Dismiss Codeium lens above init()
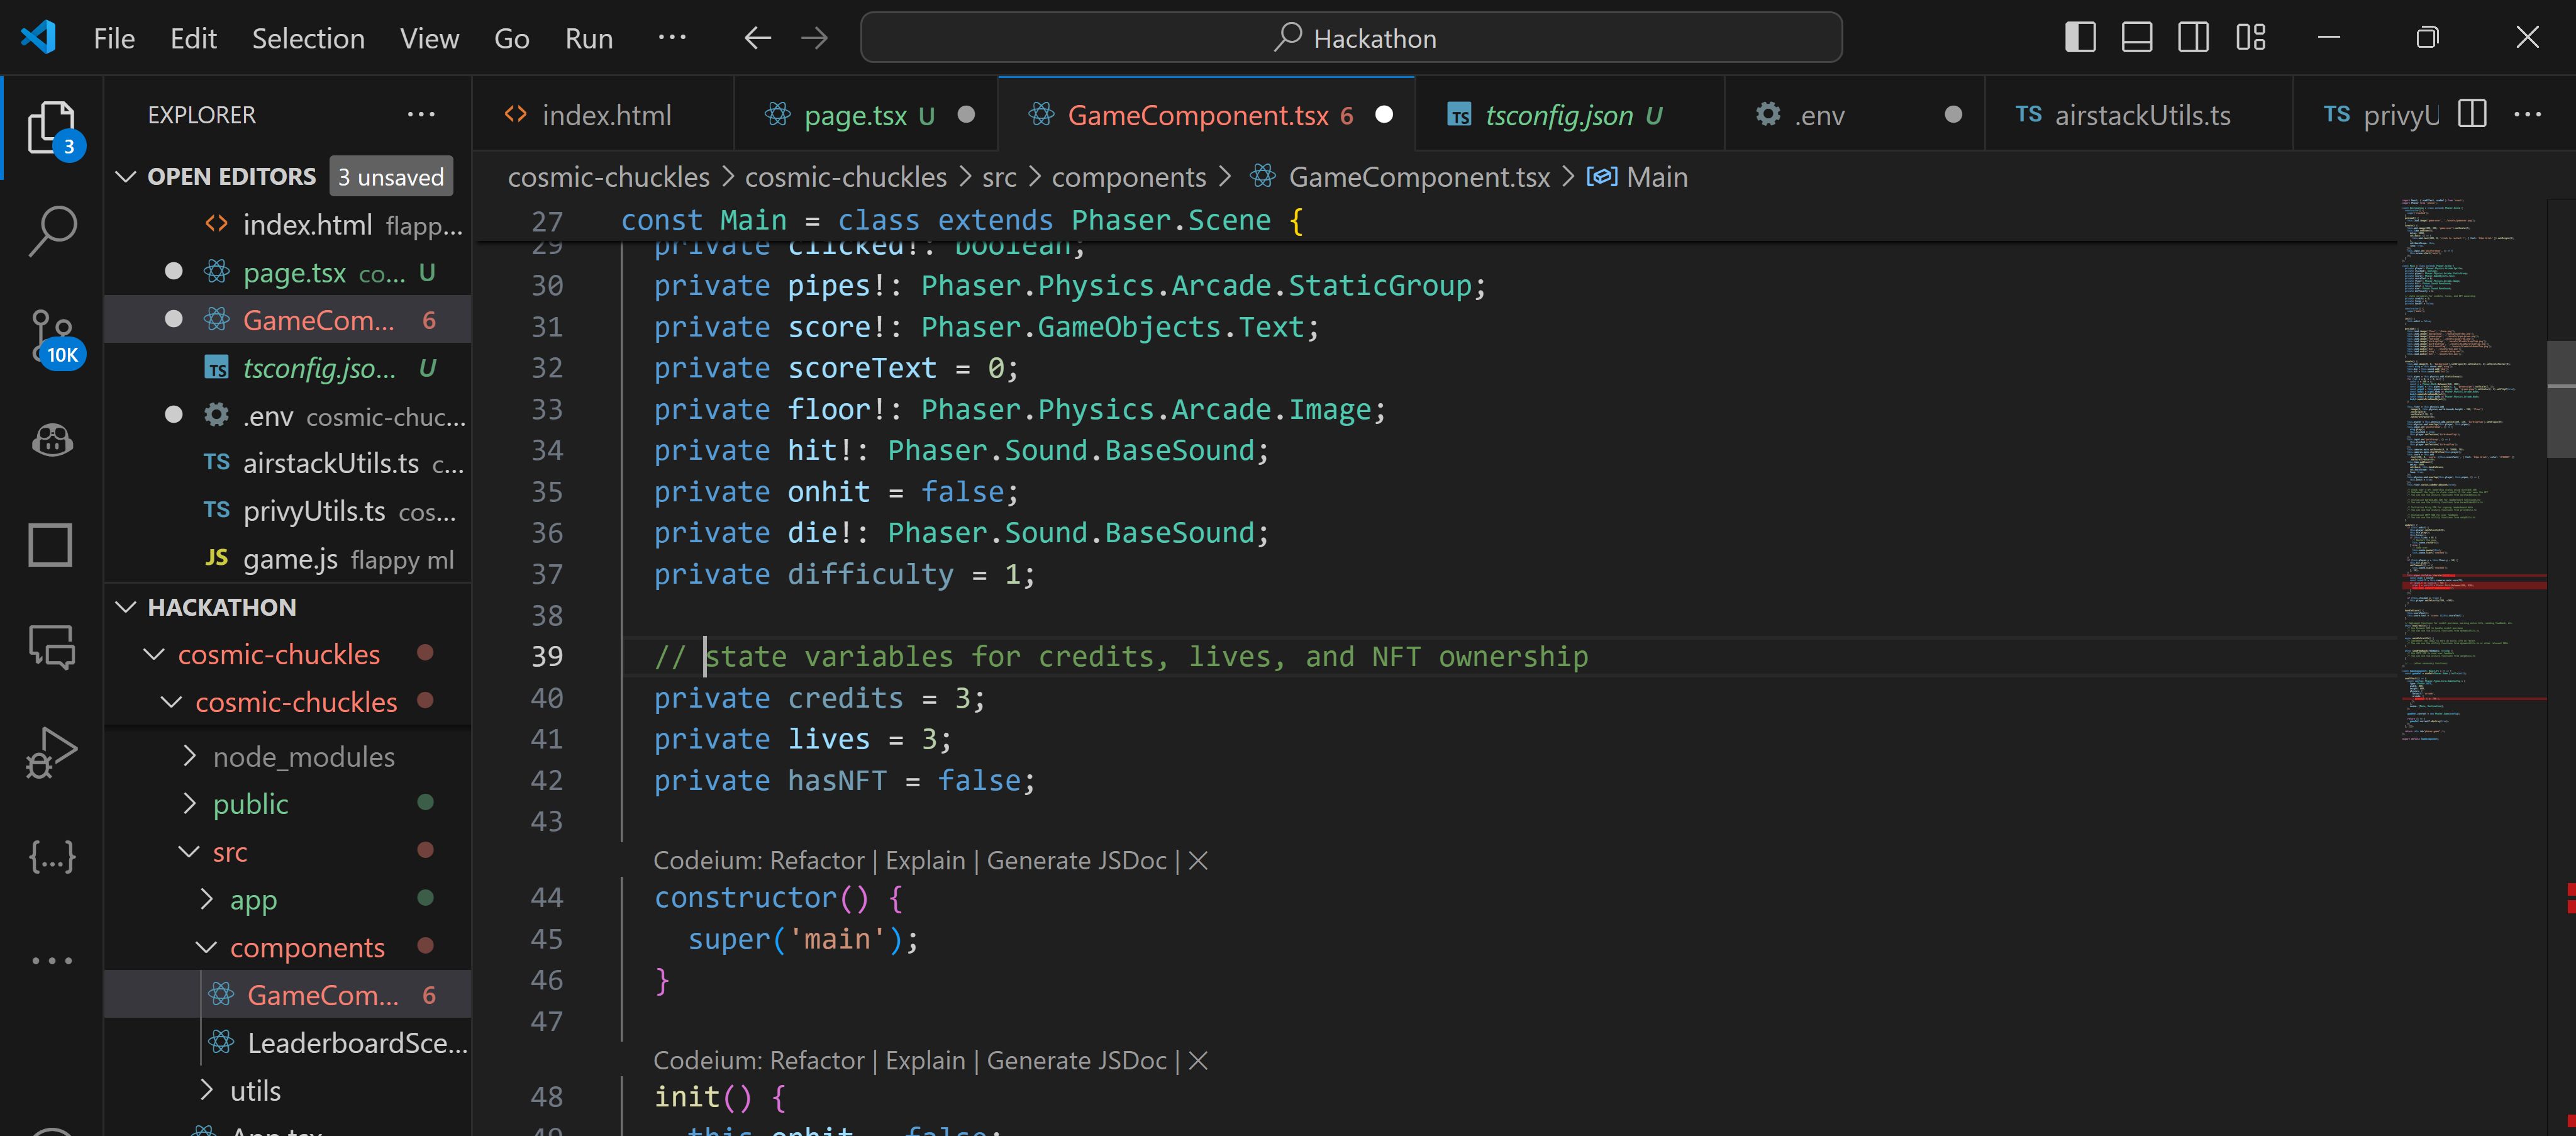The height and width of the screenshot is (1136, 2576). (x=1198, y=1061)
